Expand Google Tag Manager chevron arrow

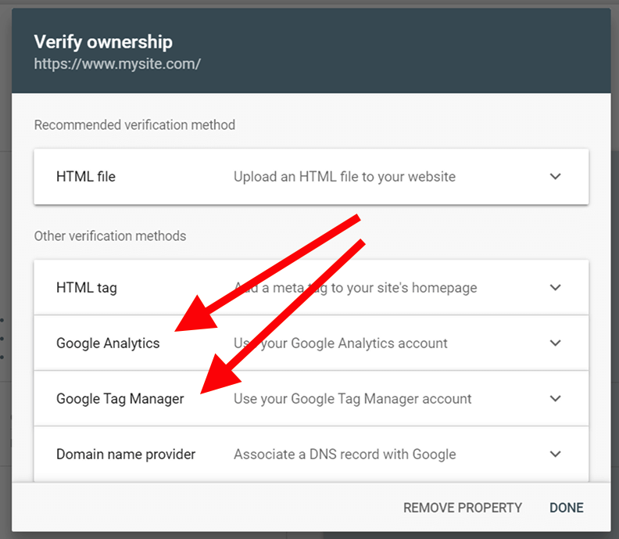(555, 399)
